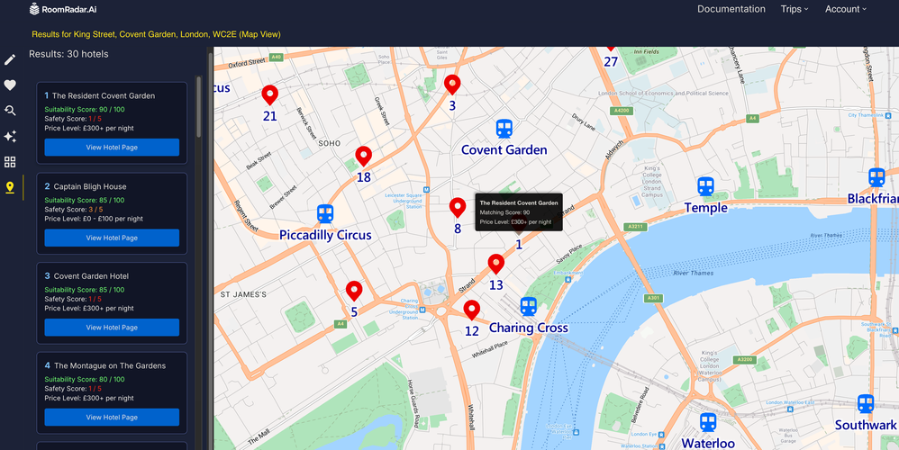Click Suitability Score: 85 / 100 on Captain Bligh House
Screen dimensions: 899x450
click(85, 201)
